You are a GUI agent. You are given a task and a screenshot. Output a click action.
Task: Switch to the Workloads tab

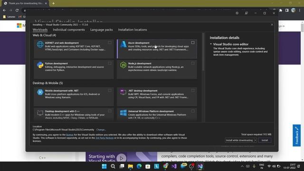pos(40,29)
